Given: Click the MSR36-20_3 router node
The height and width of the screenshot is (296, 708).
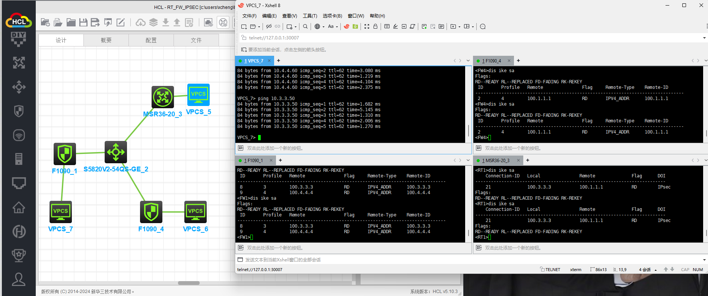Looking at the screenshot, I should click(x=163, y=97).
